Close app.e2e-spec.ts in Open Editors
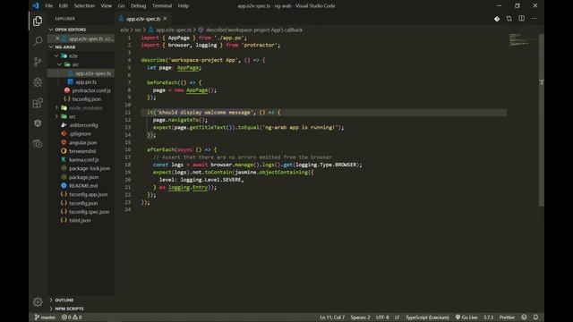 pos(57,38)
